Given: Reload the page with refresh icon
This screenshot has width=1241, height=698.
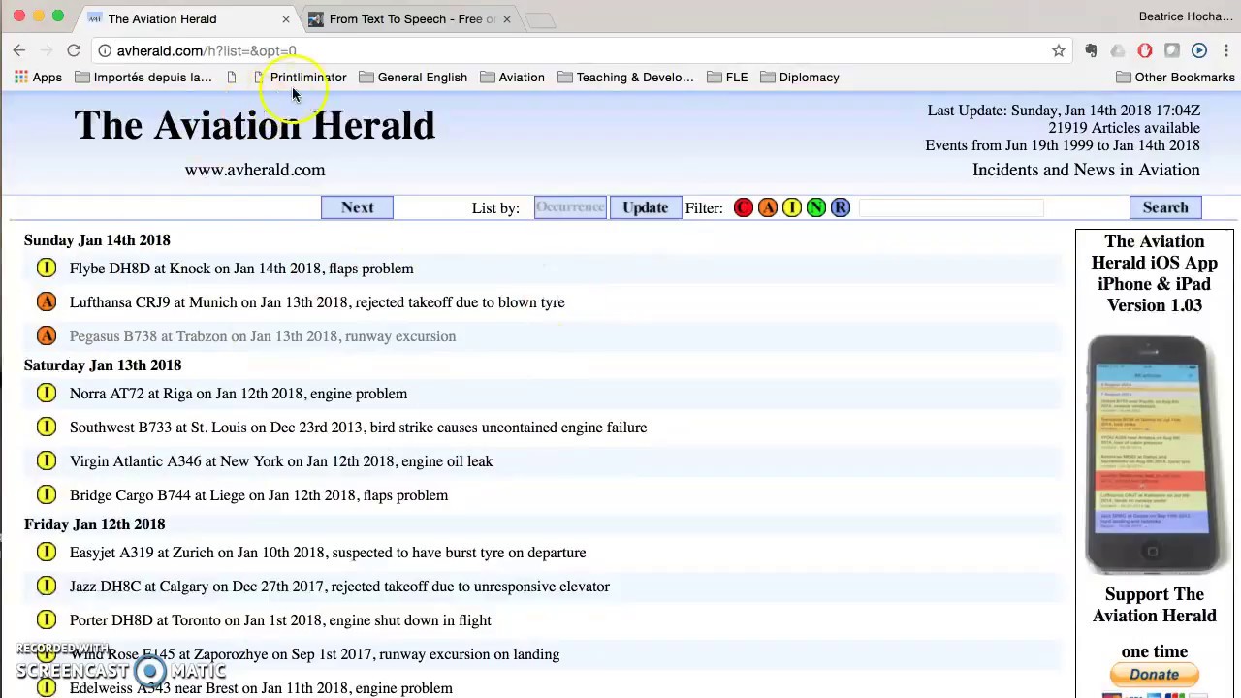Looking at the screenshot, I should (74, 50).
